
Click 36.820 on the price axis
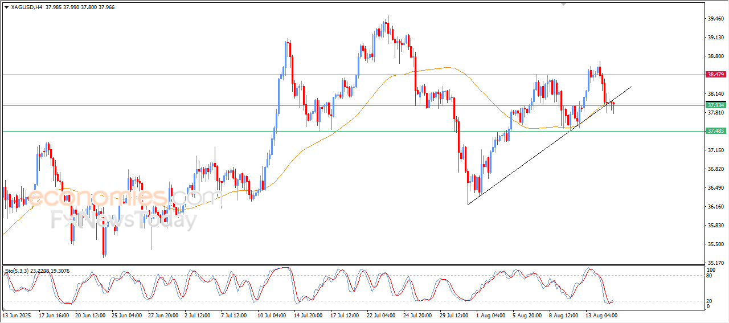[716, 169]
